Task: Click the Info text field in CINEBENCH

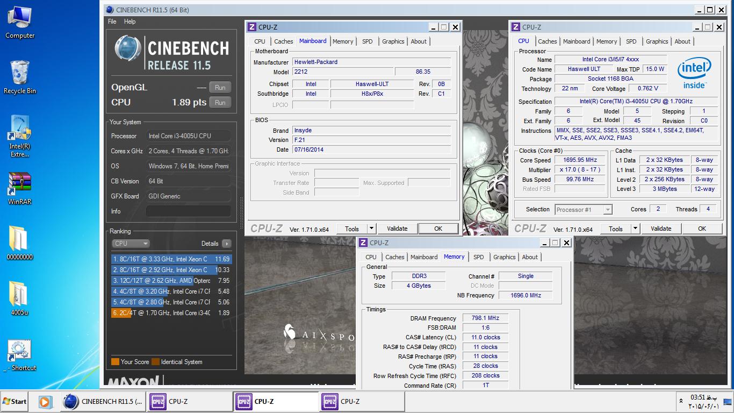Action: click(x=188, y=211)
